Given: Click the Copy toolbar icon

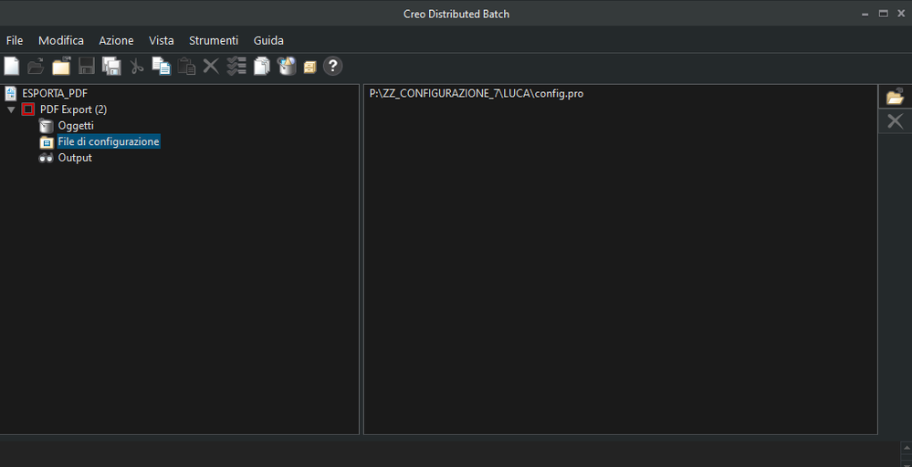Looking at the screenshot, I should point(161,66).
